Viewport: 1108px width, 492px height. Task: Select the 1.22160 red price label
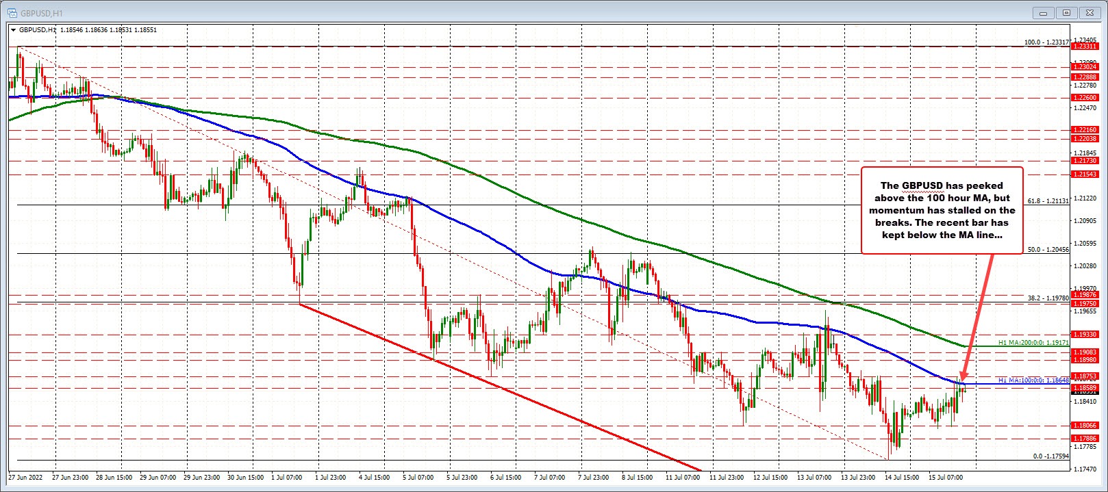pyautogui.click(x=1085, y=129)
